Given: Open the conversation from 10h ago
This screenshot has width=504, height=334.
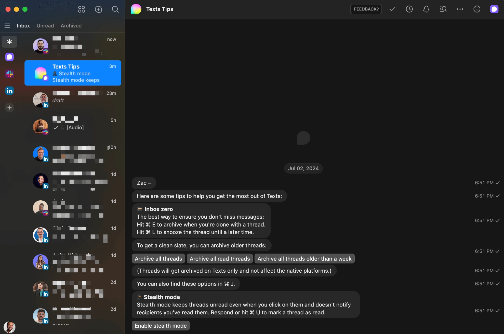Looking at the screenshot, I should 73,154.
